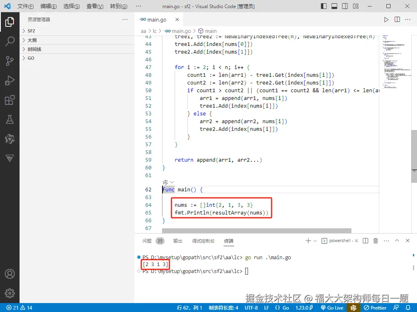Kill the terminal with trash icon
417x312 pixels.
[375, 240]
